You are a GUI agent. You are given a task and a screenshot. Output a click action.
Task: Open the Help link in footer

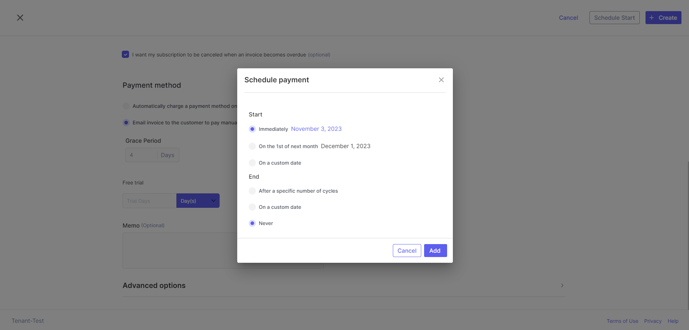pos(673,321)
